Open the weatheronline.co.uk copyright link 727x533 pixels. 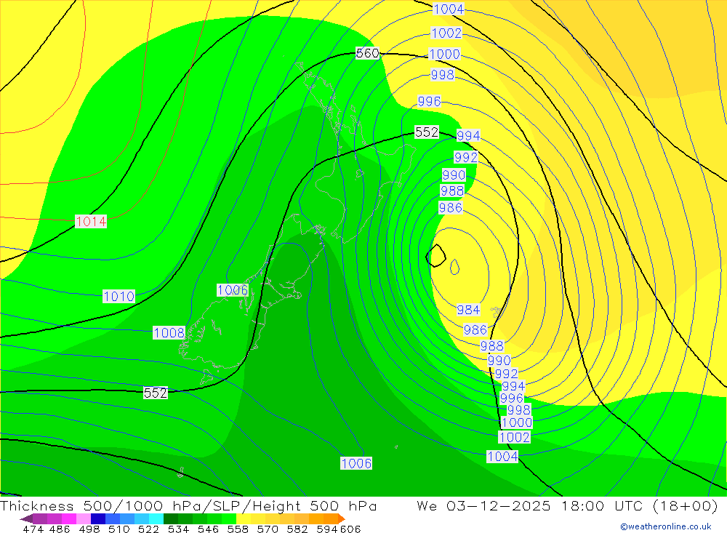coord(665,526)
